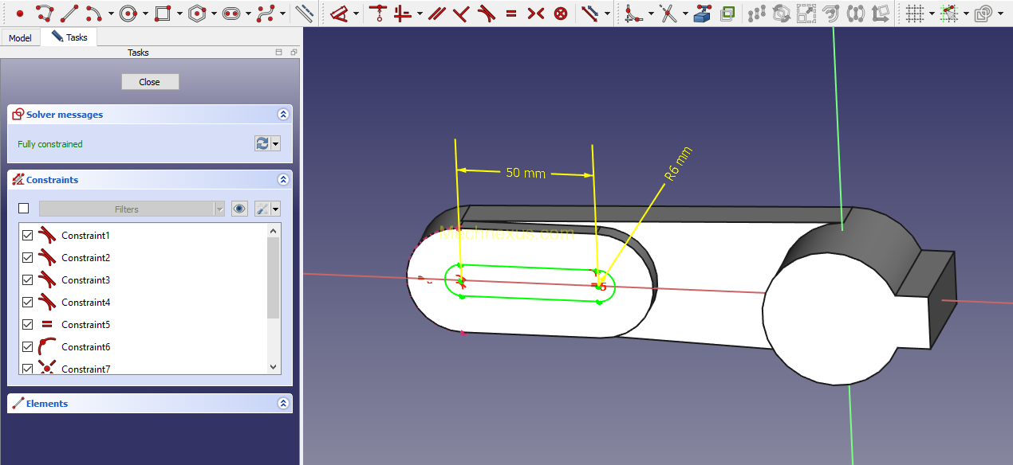The width and height of the screenshot is (1013, 465).
Task: Collapse the Solver messages panel
Action: tap(283, 115)
